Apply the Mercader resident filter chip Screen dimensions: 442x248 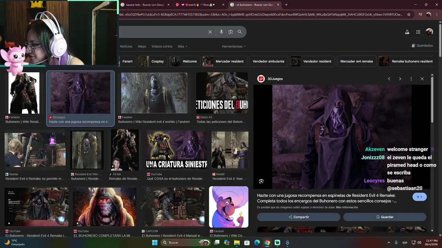[225, 61]
